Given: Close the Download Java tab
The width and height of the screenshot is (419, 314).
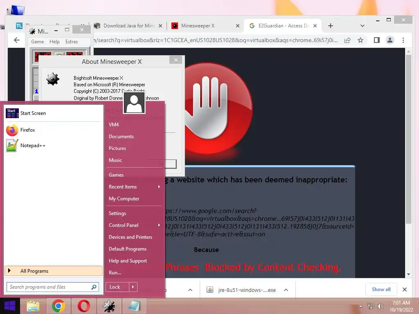Looking at the screenshot, I should pyautogui.click(x=160, y=26).
